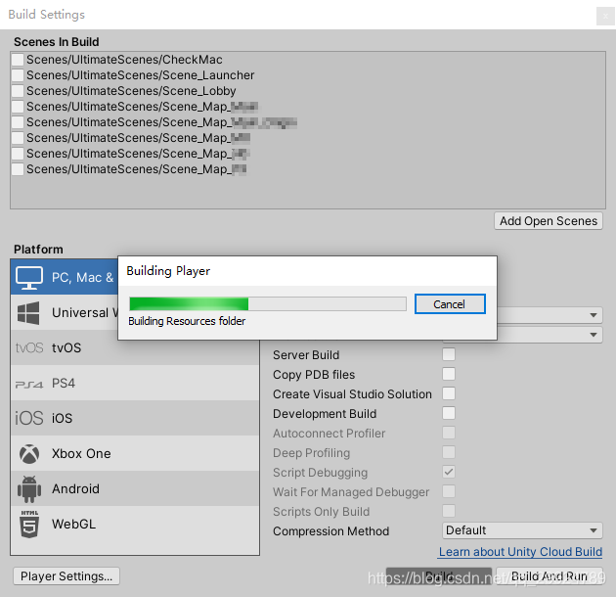Image resolution: width=616 pixels, height=597 pixels.
Task: Select the WebGL platform row
Action: [135, 524]
